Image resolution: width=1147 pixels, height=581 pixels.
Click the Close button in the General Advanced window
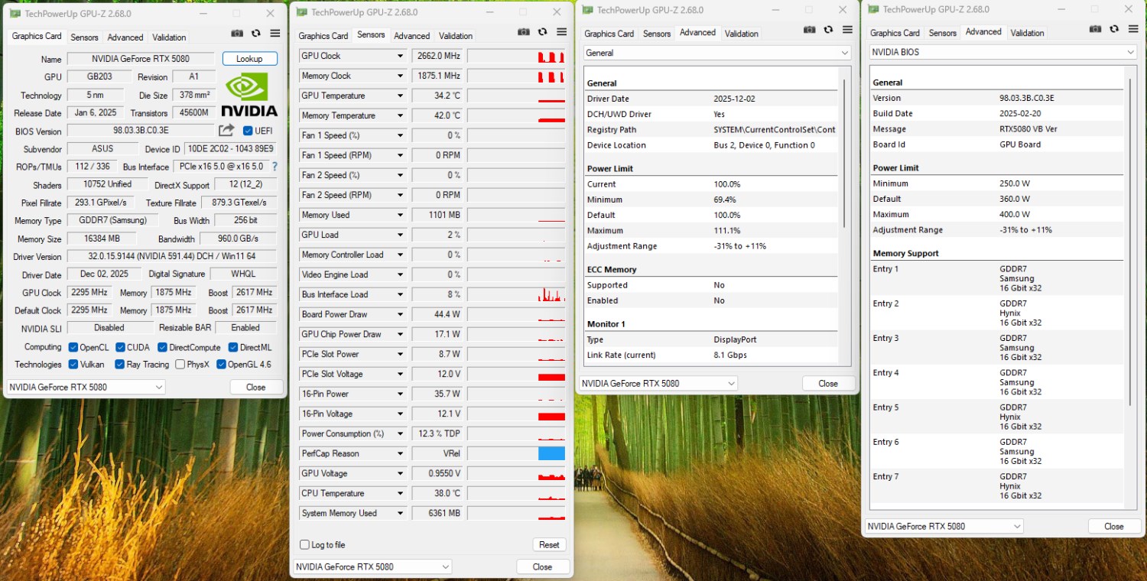(x=828, y=383)
